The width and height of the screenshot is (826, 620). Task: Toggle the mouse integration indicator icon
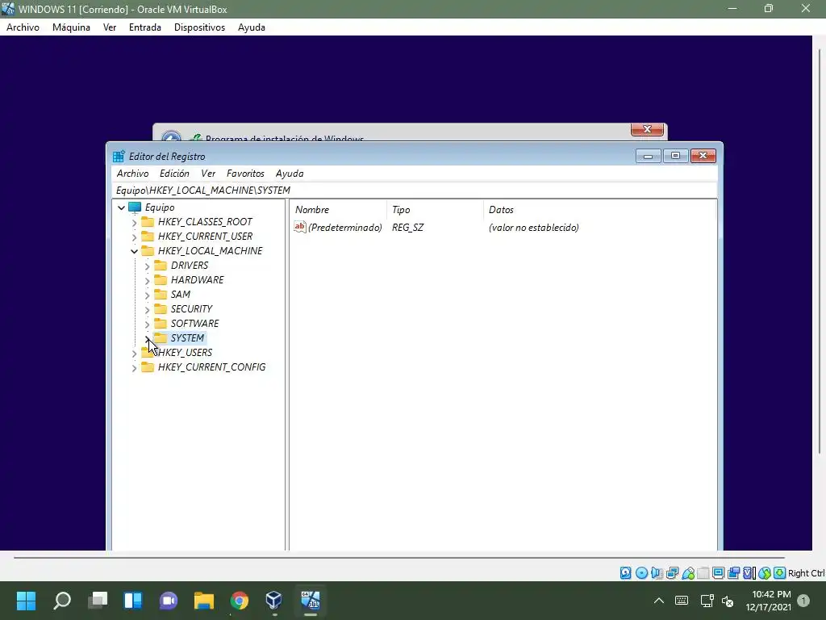[765, 573]
